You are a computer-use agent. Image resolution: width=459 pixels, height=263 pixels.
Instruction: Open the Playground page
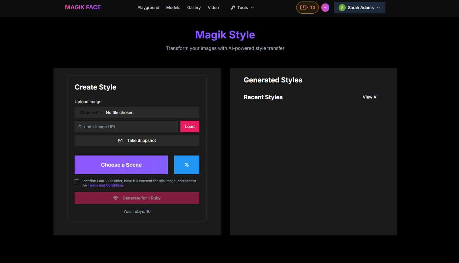(x=148, y=7)
